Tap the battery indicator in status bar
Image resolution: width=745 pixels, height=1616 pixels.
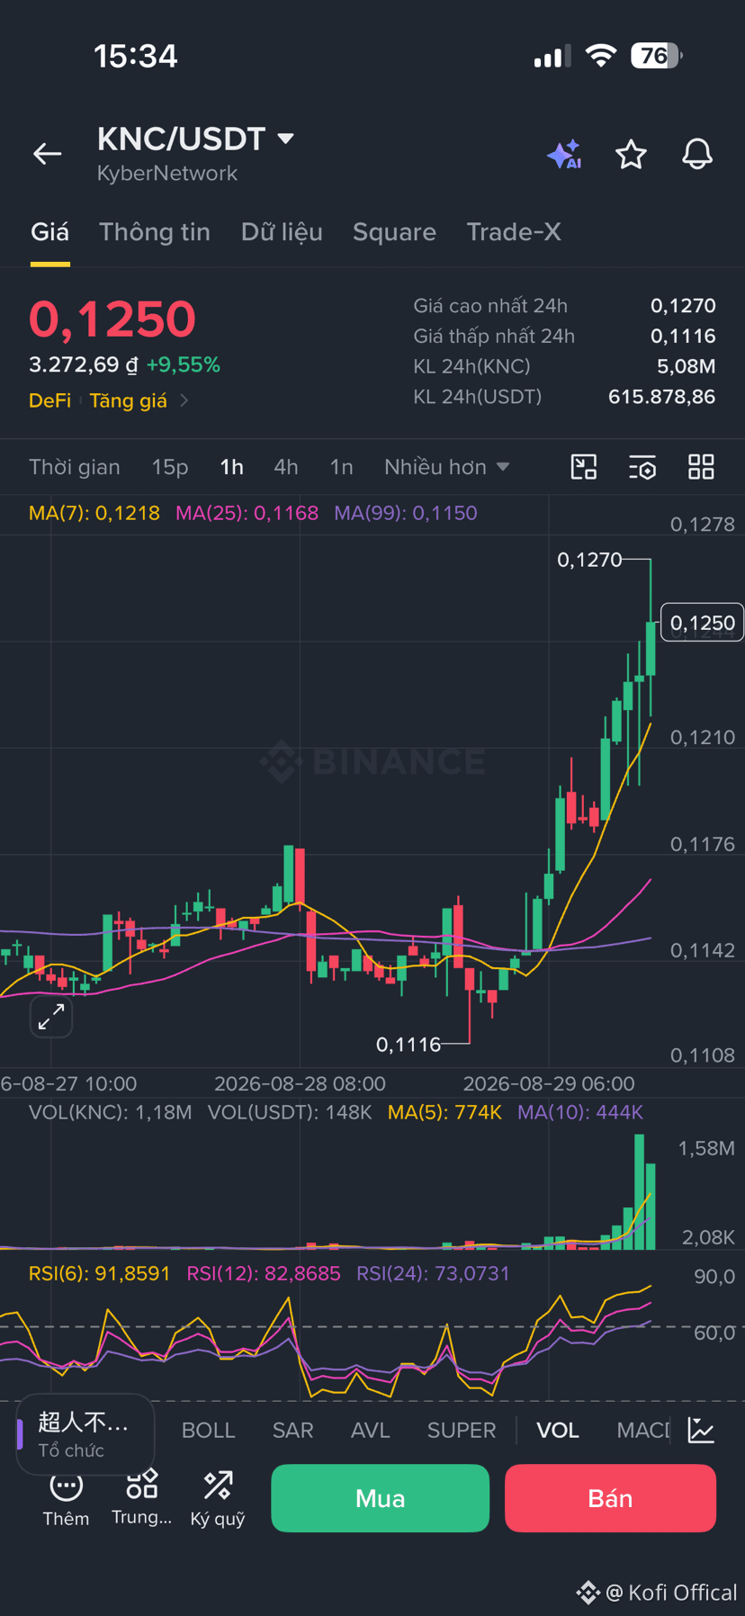(657, 56)
